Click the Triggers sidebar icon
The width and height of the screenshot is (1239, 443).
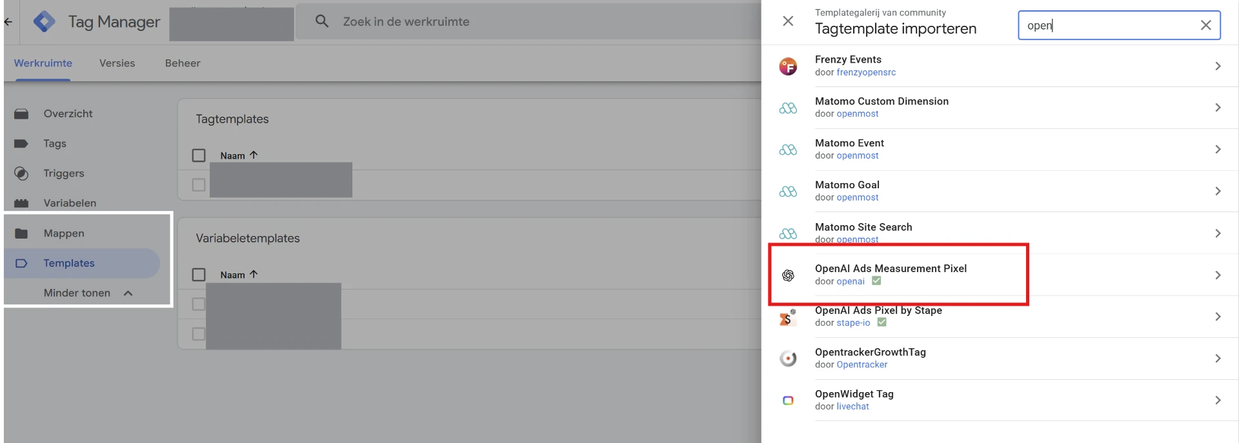21,173
